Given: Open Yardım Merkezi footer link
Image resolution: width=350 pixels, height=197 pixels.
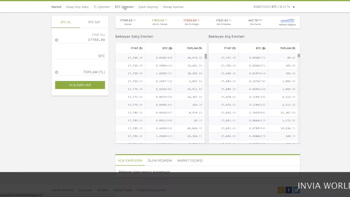Looking at the screenshot, I should coord(62,190).
